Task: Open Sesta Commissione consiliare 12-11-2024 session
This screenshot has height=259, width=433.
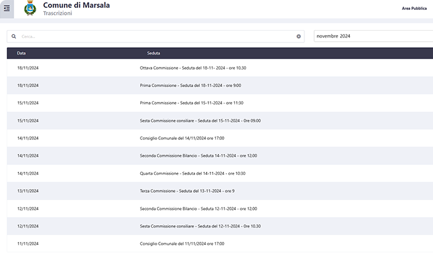Action: (x=200, y=226)
